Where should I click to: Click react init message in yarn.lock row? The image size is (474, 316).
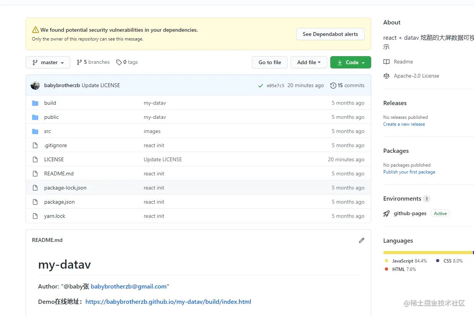click(154, 216)
